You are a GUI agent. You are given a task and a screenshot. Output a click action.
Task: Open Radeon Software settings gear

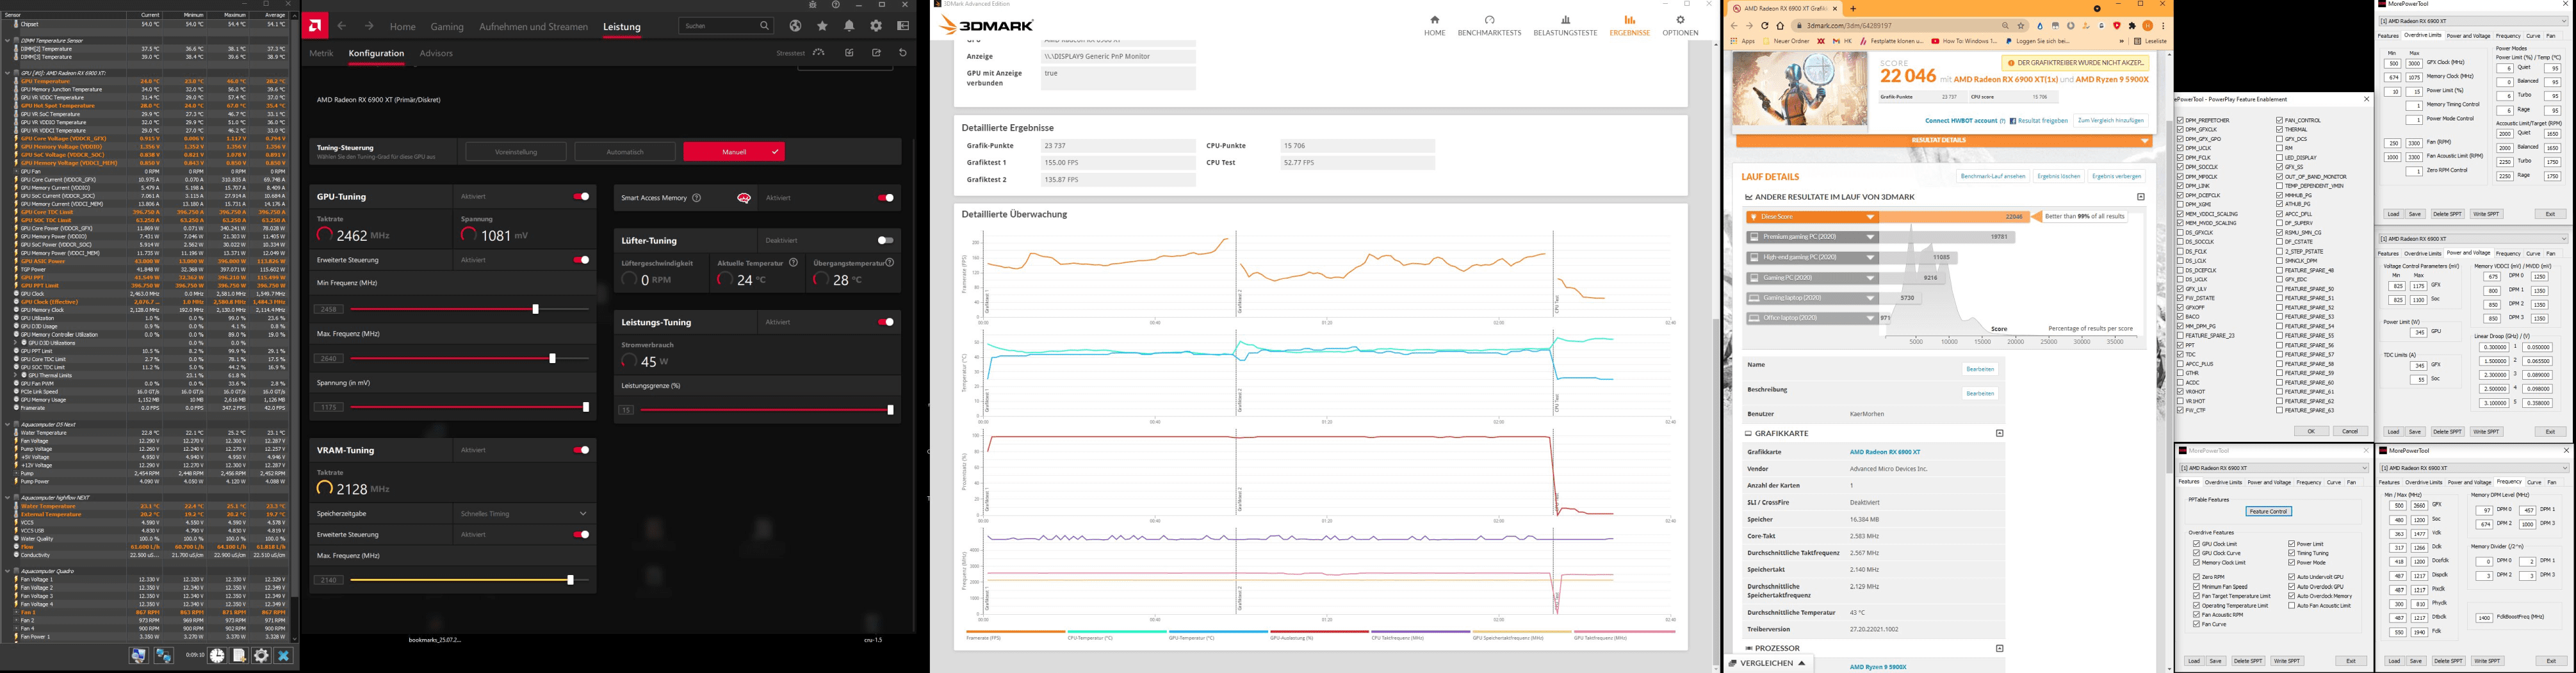(876, 26)
